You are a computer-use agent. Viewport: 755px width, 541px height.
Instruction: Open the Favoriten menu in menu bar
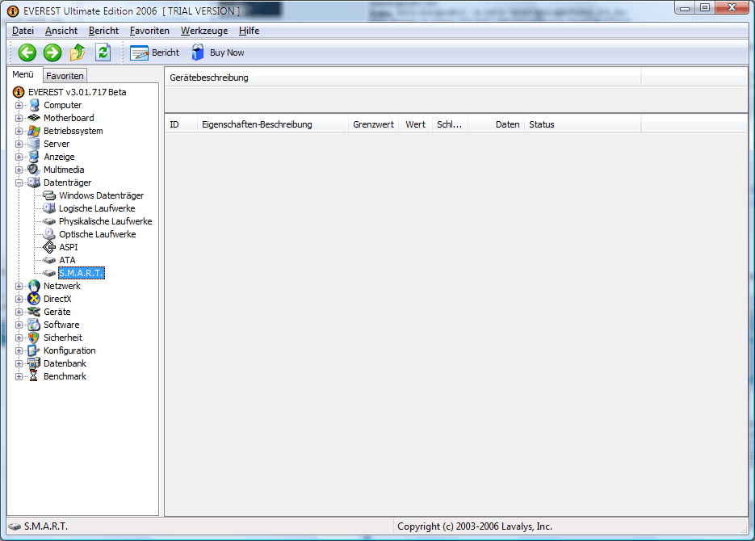pyautogui.click(x=149, y=31)
